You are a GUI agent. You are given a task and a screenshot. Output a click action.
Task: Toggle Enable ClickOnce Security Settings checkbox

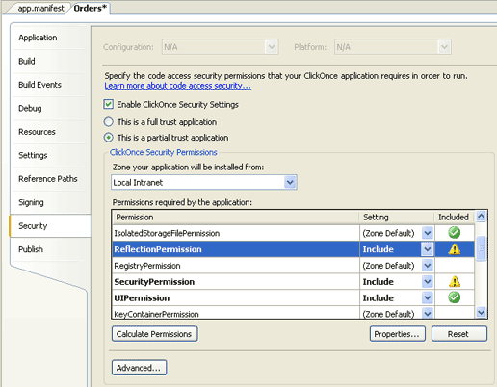click(x=109, y=104)
